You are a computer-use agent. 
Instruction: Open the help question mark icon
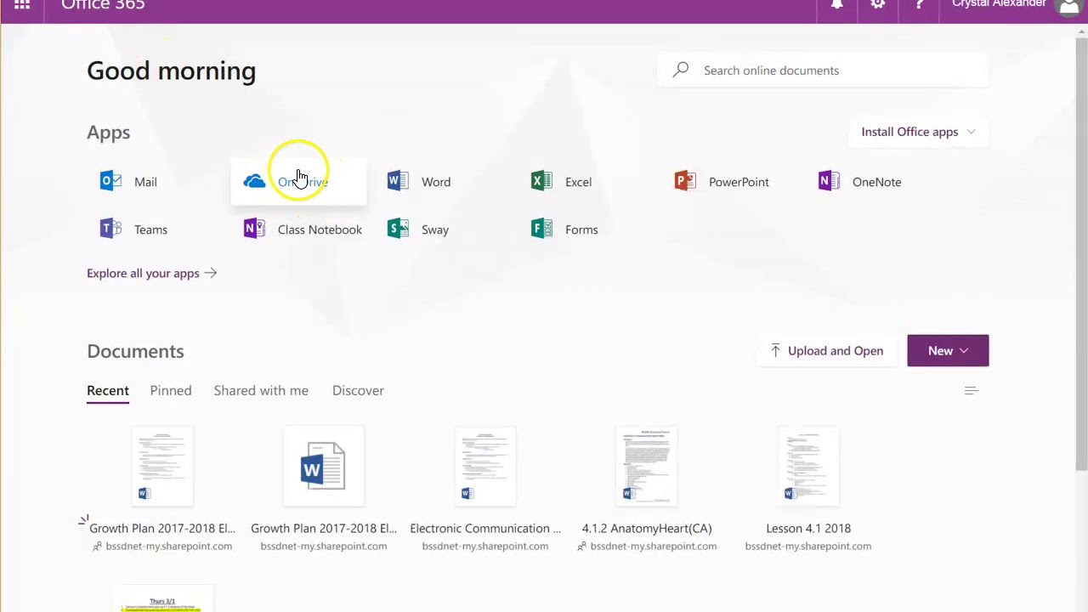tap(919, 5)
